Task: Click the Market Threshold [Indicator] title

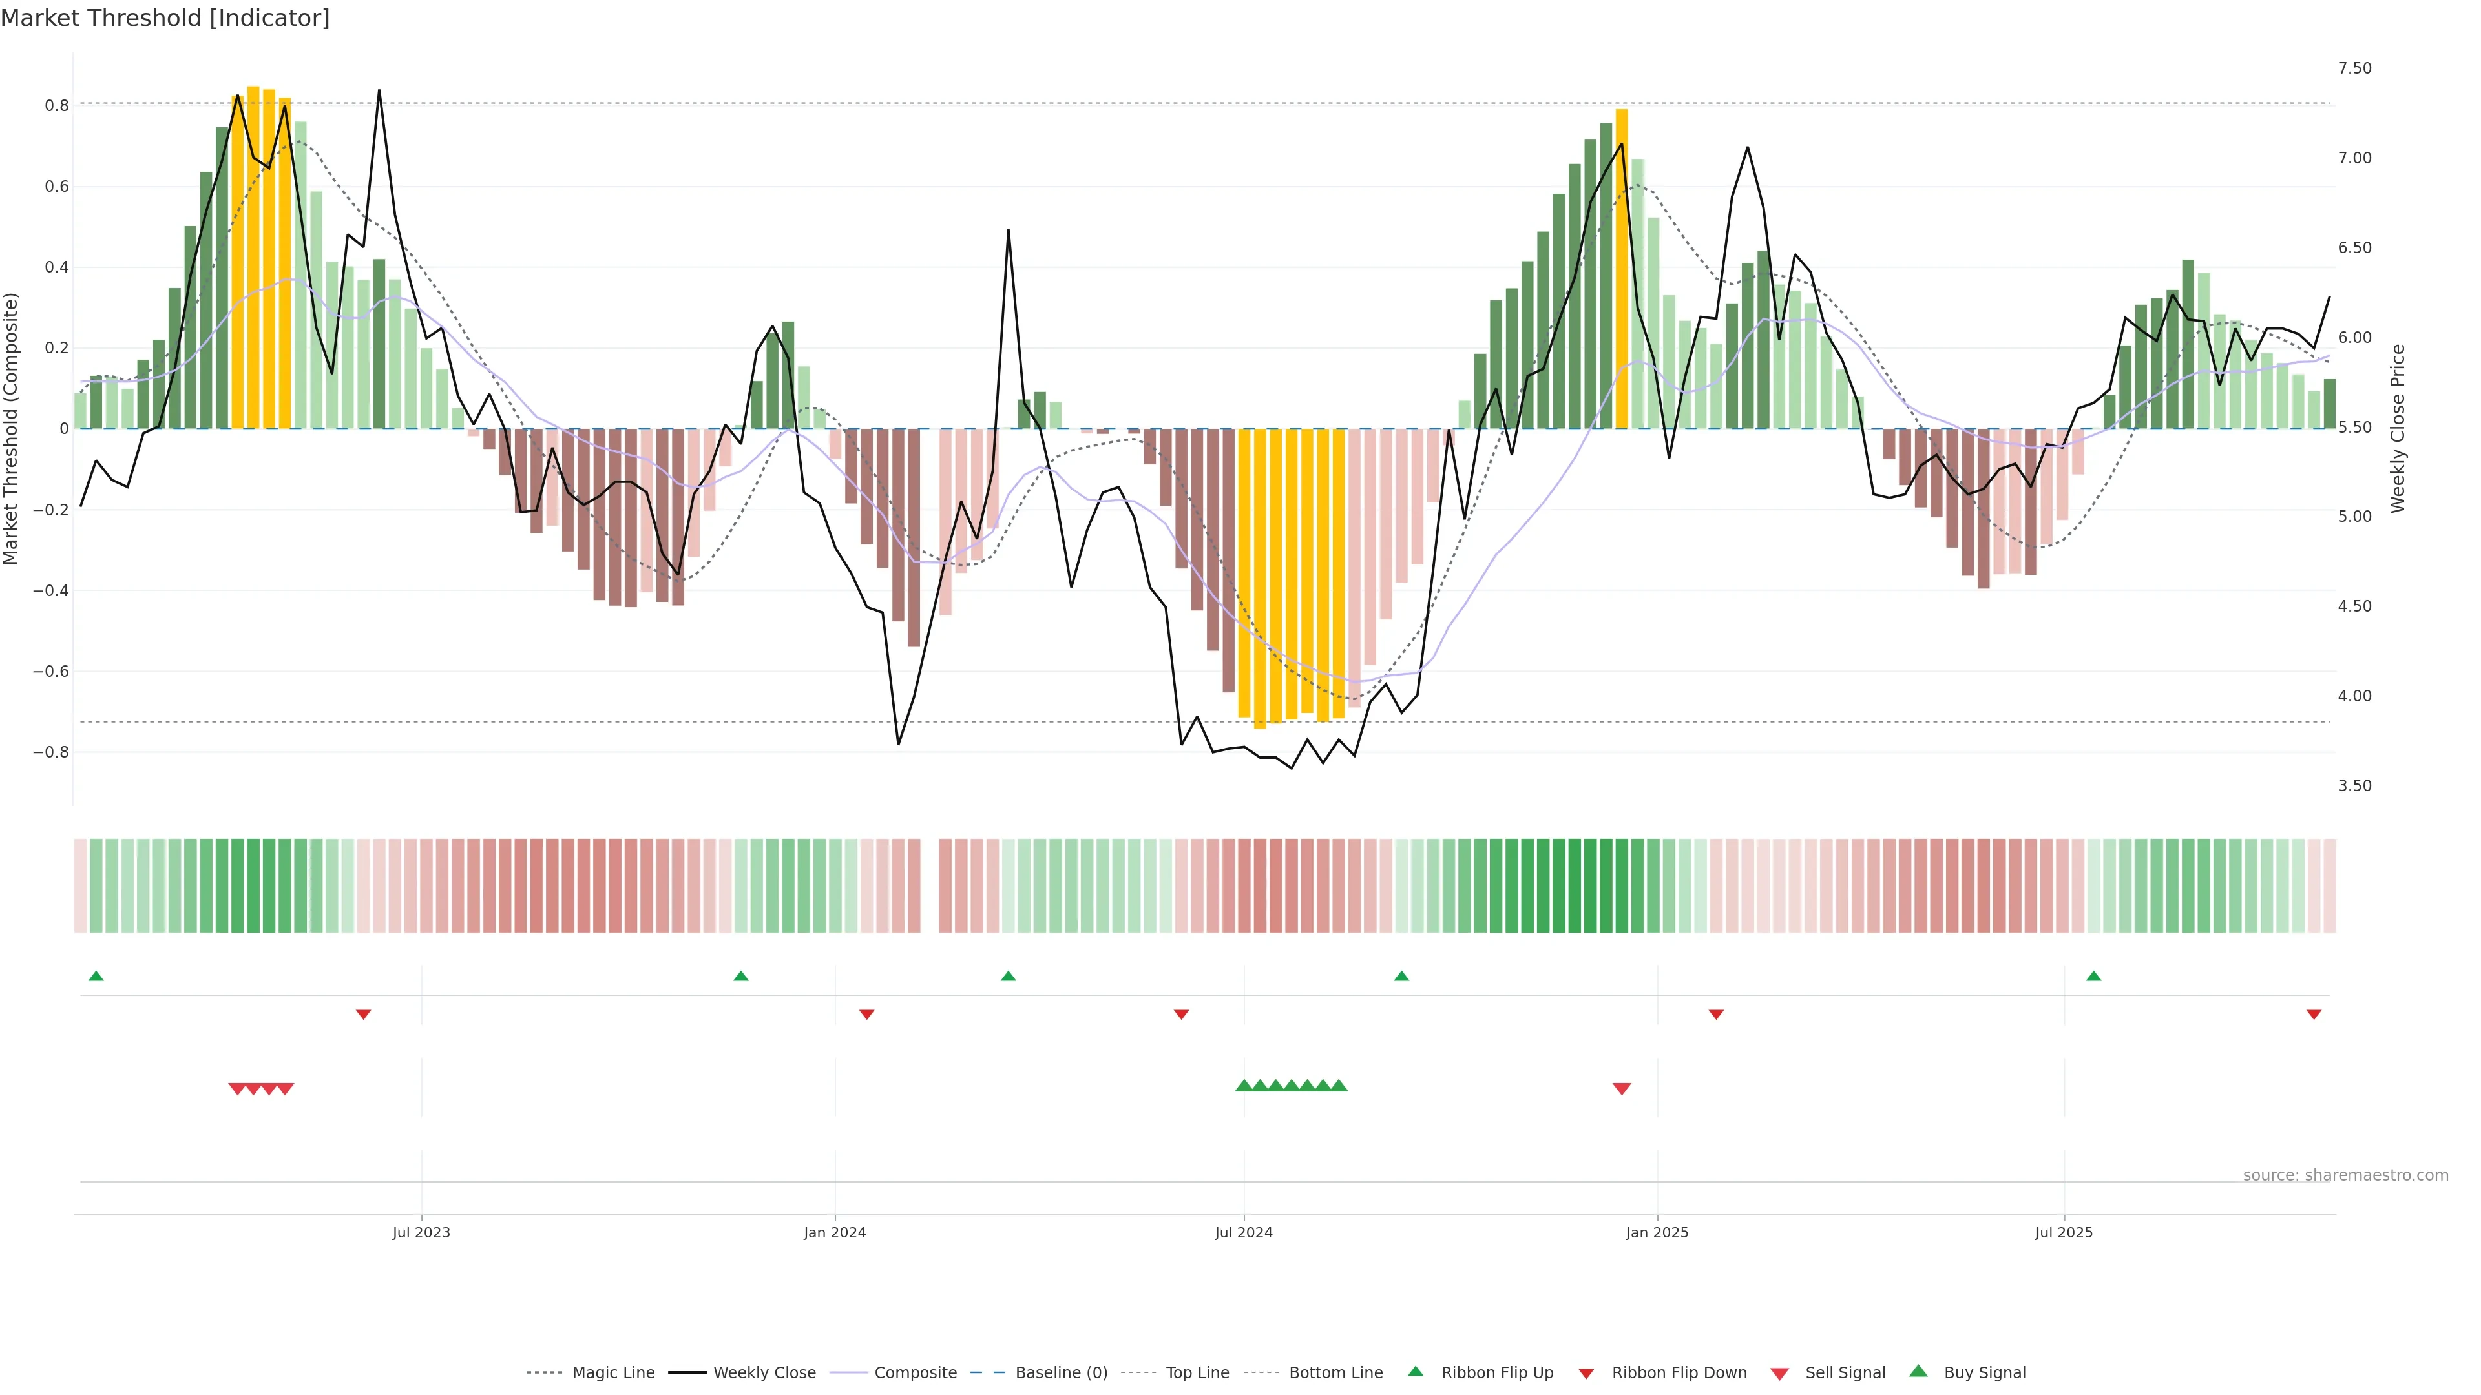Action: coord(165,18)
